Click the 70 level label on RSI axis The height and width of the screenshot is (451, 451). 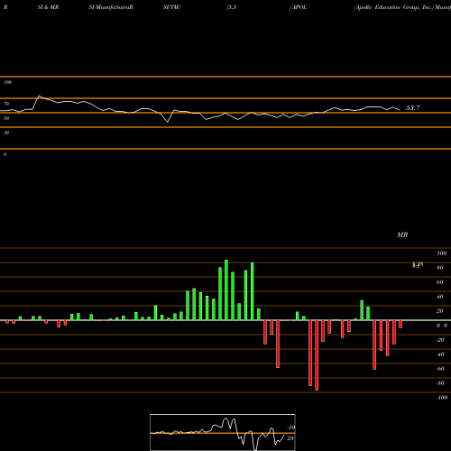[6, 104]
